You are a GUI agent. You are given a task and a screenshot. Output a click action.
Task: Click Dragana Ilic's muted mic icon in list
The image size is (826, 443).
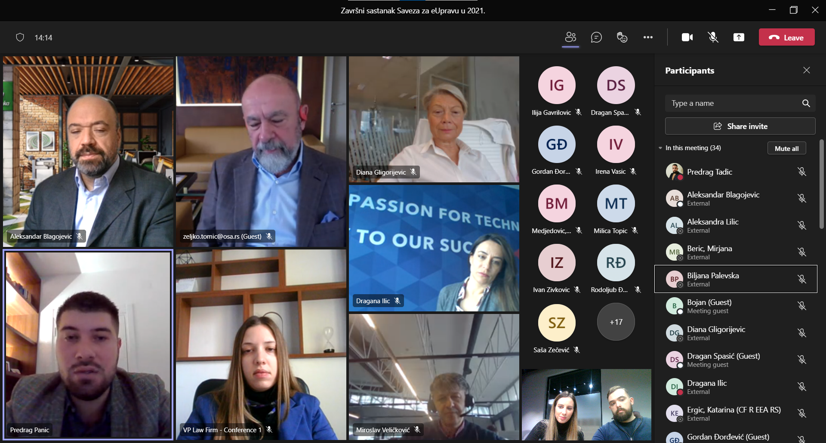coord(802,387)
